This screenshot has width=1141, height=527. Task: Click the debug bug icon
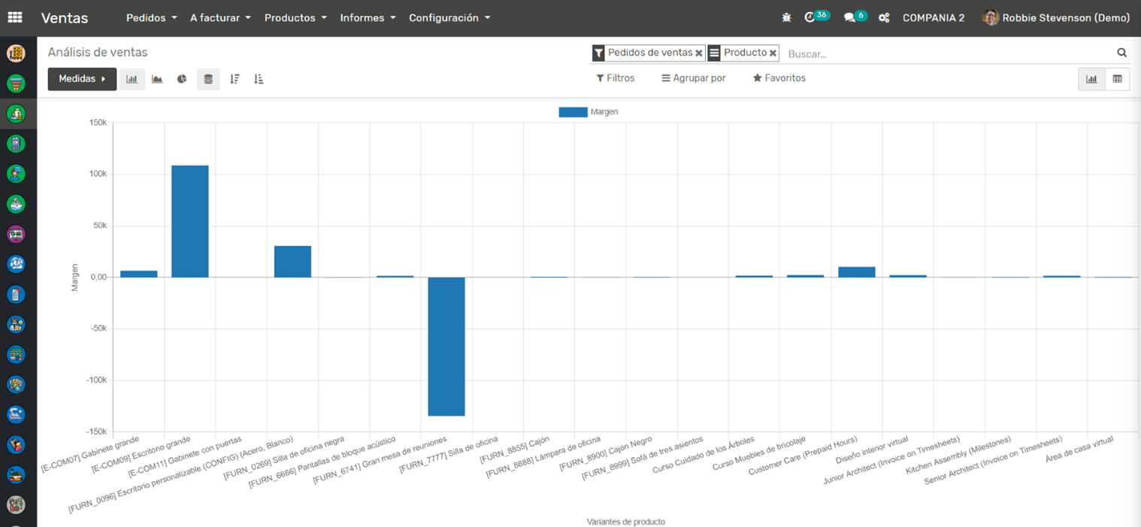(x=786, y=17)
